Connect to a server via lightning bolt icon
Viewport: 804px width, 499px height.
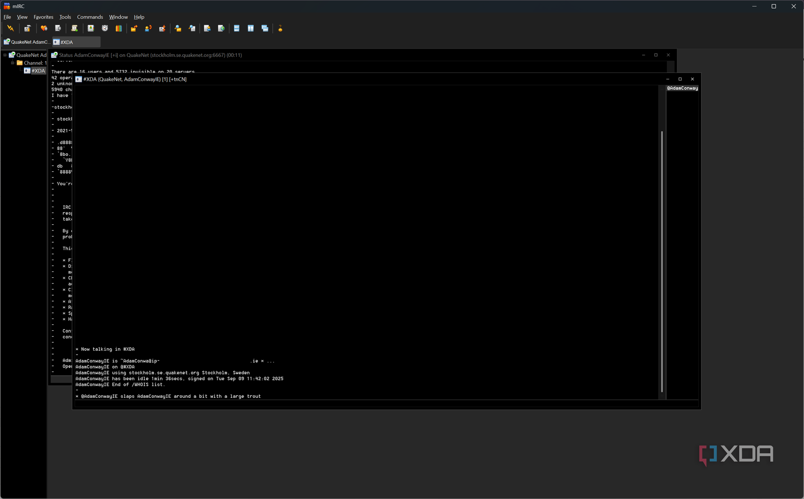11,28
